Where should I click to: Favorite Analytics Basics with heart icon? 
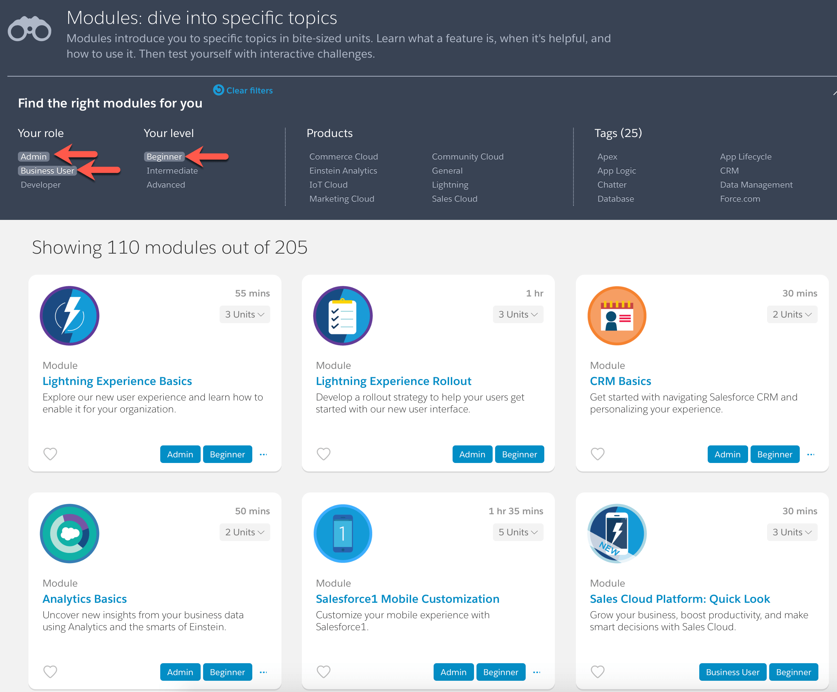coord(50,672)
